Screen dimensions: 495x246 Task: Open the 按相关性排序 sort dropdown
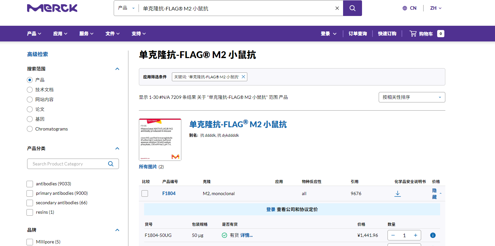(412, 97)
